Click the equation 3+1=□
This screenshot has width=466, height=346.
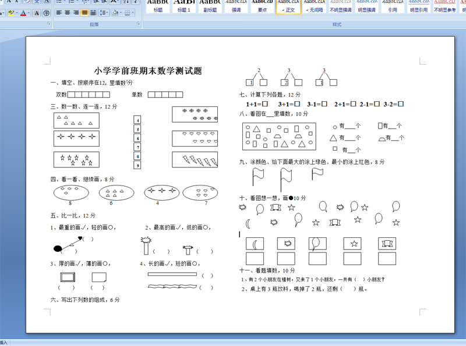tap(289, 104)
